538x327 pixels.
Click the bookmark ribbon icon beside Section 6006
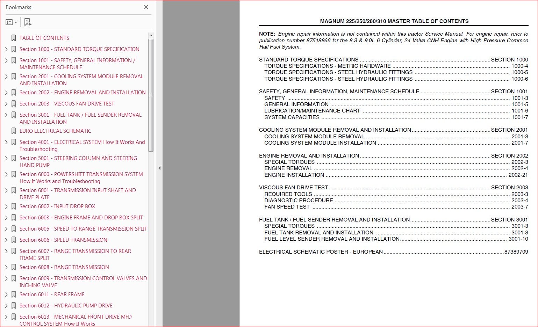14,240
